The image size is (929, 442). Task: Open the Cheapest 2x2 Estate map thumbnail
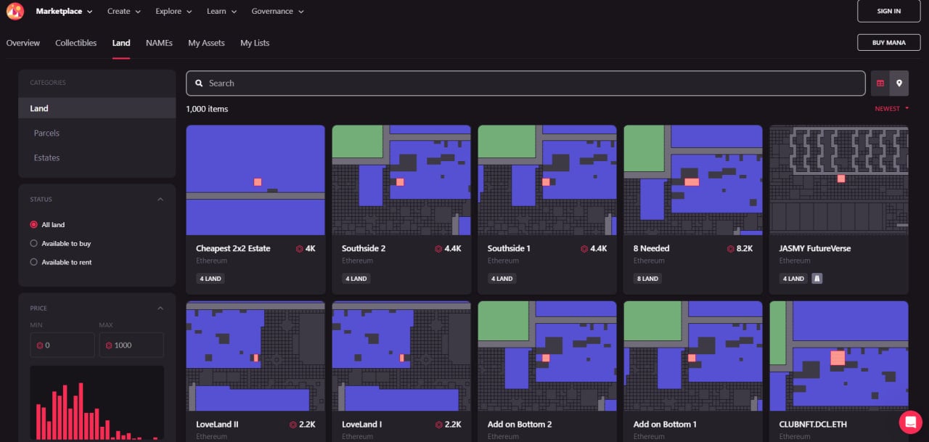255,180
